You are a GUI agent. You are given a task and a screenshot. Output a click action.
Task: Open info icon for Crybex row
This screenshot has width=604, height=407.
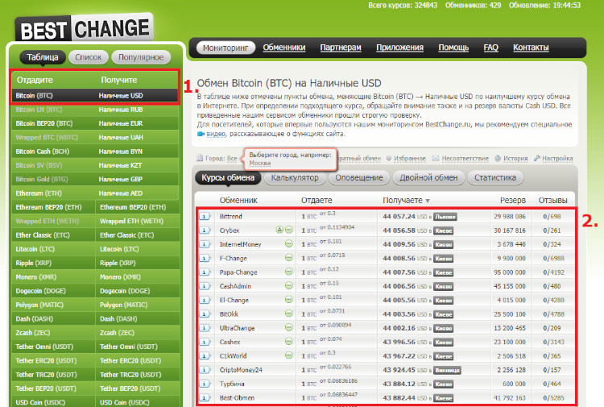point(205,230)
